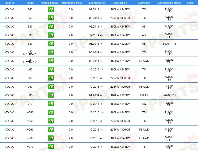This screenshot has width=198, height=151.
Task: Click the Nadwozie column header
Action: (144, 3)
